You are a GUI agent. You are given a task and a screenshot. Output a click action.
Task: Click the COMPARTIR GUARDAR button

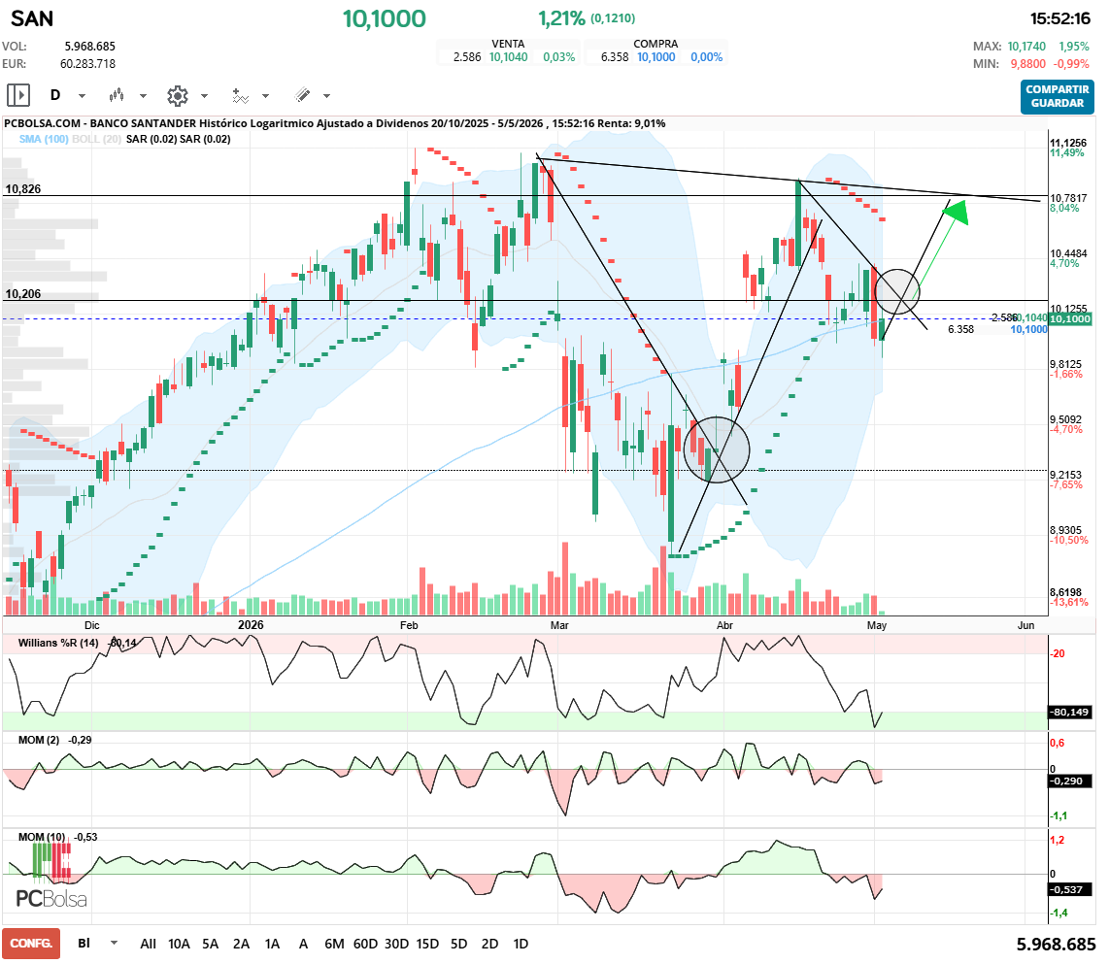pos(1058,96)
